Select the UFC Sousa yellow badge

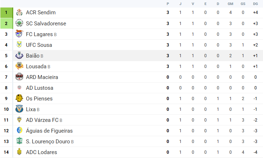point(19,45)
